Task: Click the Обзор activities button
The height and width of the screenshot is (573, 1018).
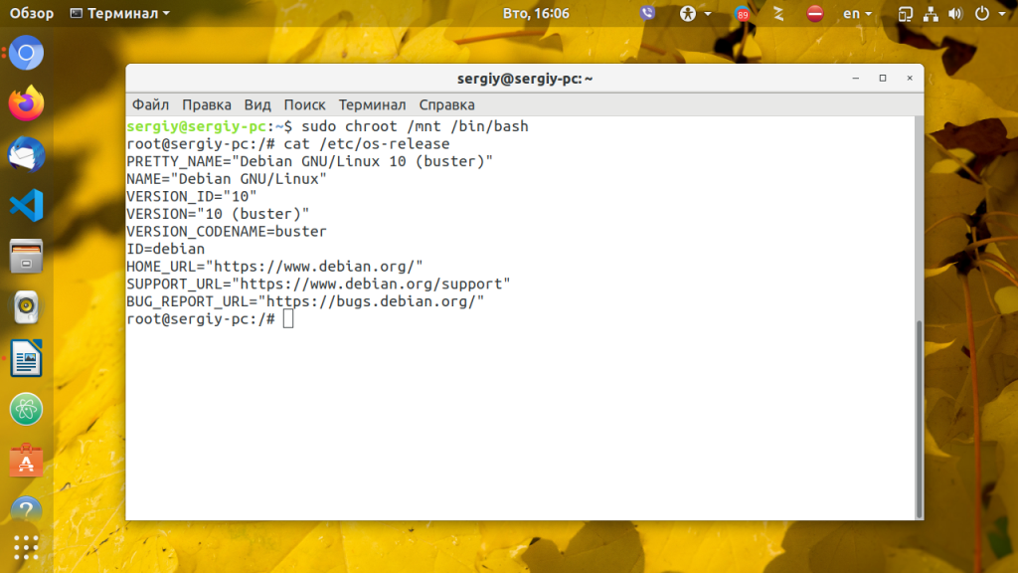Action: coord(32,14)
